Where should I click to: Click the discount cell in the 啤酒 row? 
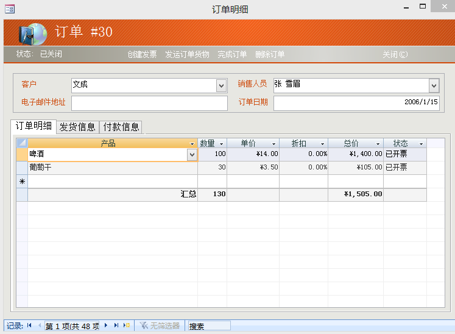pyautogui.click(x=303, y=155)
